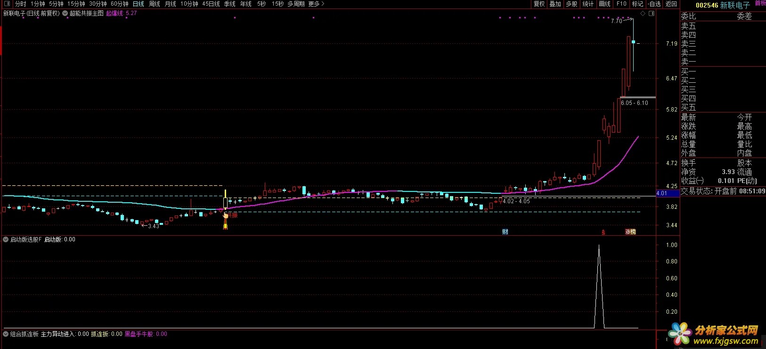
Task: Click 委比 label in quote panel
Action: pyautogui.click(x=688, y=16)
